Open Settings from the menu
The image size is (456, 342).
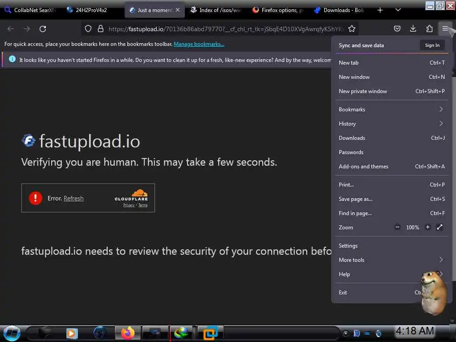[391, 246]
